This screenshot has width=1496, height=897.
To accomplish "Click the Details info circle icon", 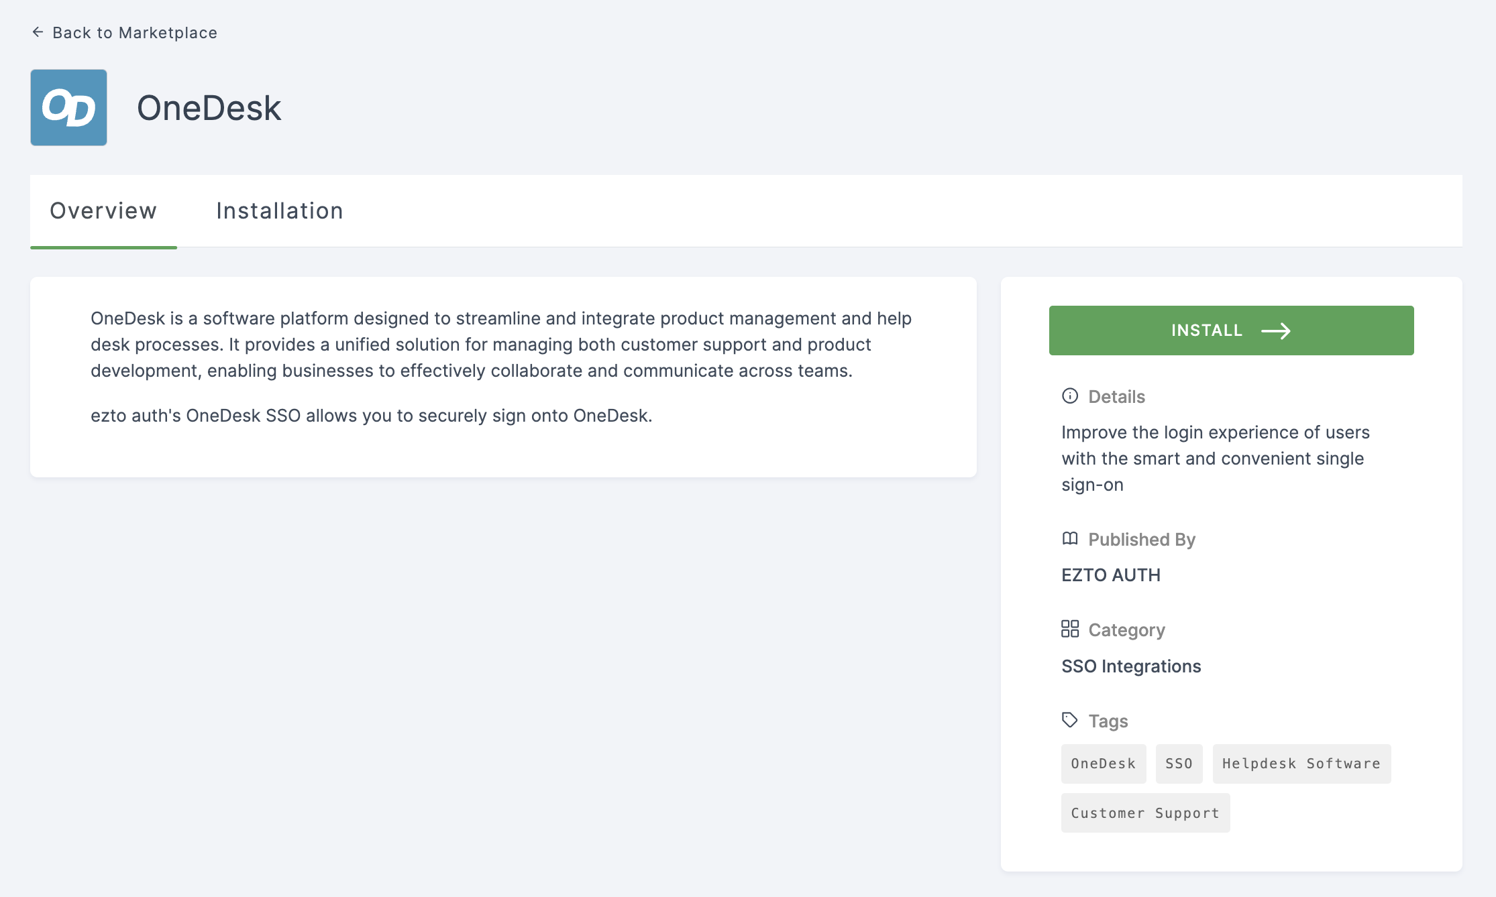I will point(1070,396).
